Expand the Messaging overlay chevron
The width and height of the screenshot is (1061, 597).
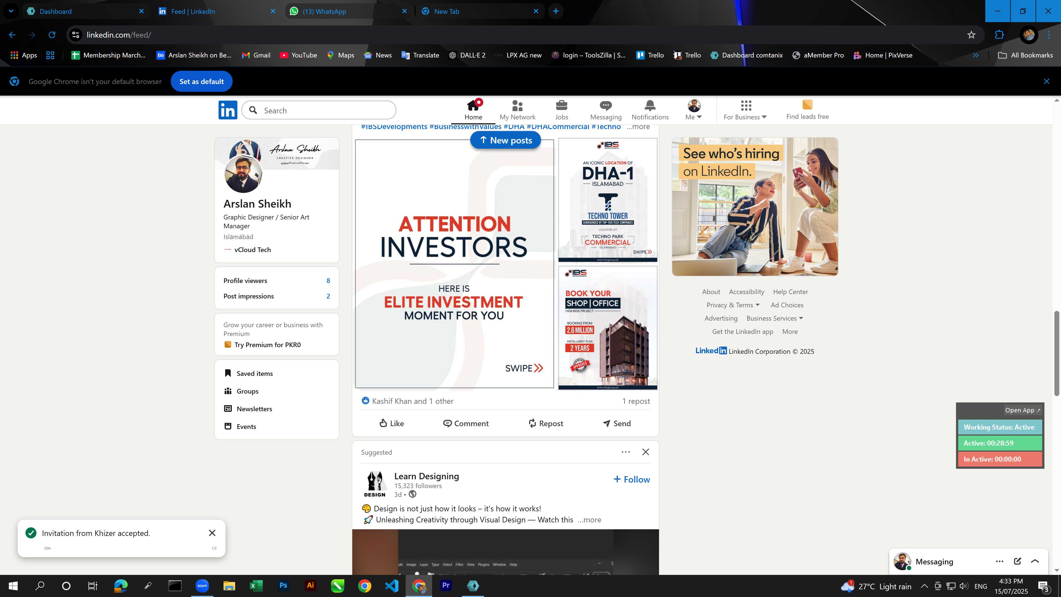(1035, 561)
